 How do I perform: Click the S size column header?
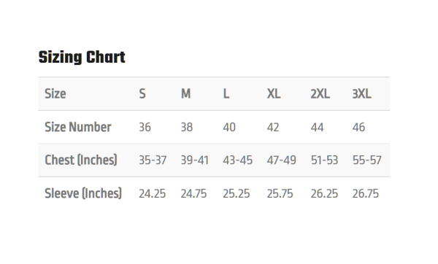pyautogui.click(x=142, y=94)
